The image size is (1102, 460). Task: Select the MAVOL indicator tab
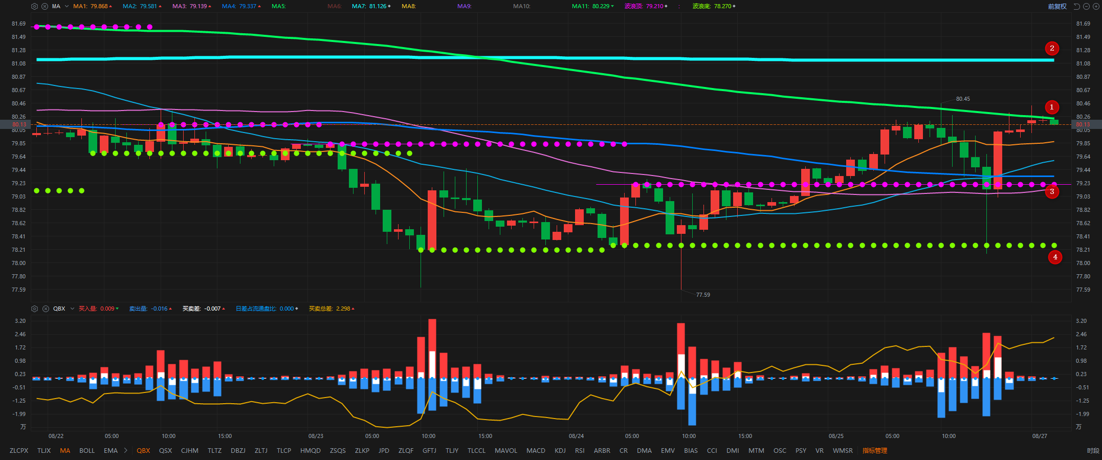[506, 450]
